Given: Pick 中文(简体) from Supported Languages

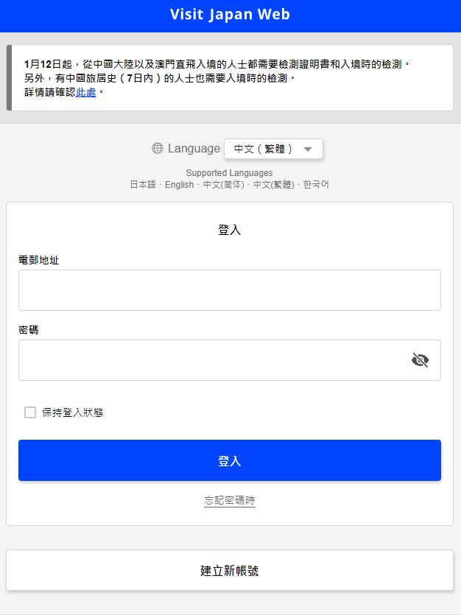Looking at the screenshot, I should tap(223, 185).
